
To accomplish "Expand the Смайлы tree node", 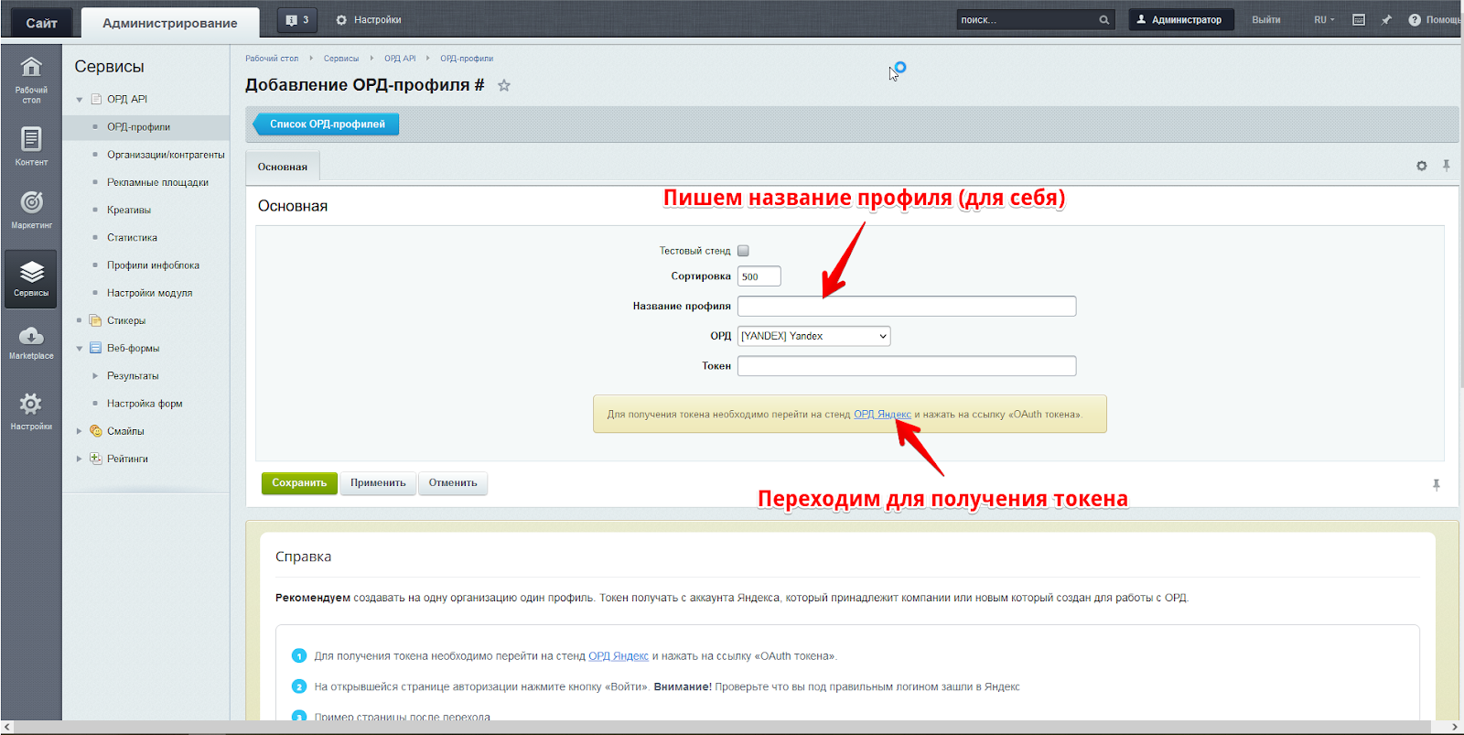I will point(80,431).
